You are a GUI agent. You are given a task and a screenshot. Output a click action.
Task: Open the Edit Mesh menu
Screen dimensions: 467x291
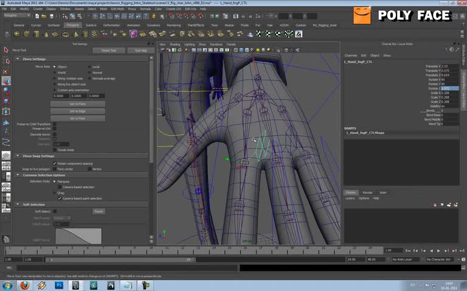[117, 9]
